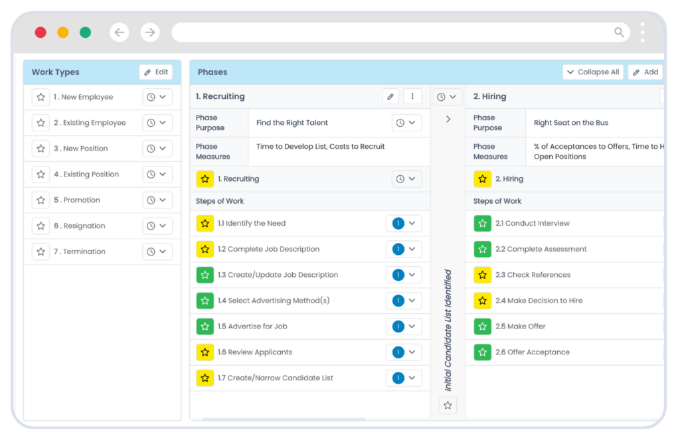Click the search magnifier in address bar
Viewport: 680px width, 444px height.
click(x=619, y=33)
